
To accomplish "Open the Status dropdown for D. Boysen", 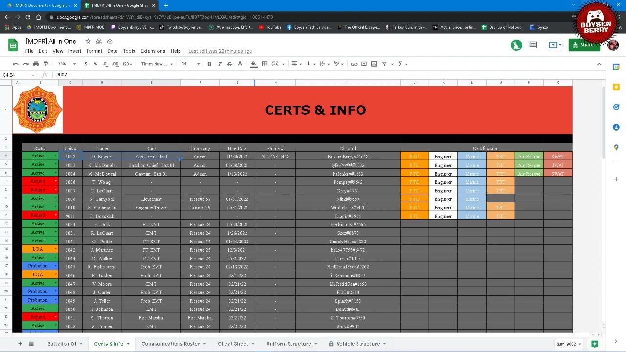I will (x=56, y=156).
